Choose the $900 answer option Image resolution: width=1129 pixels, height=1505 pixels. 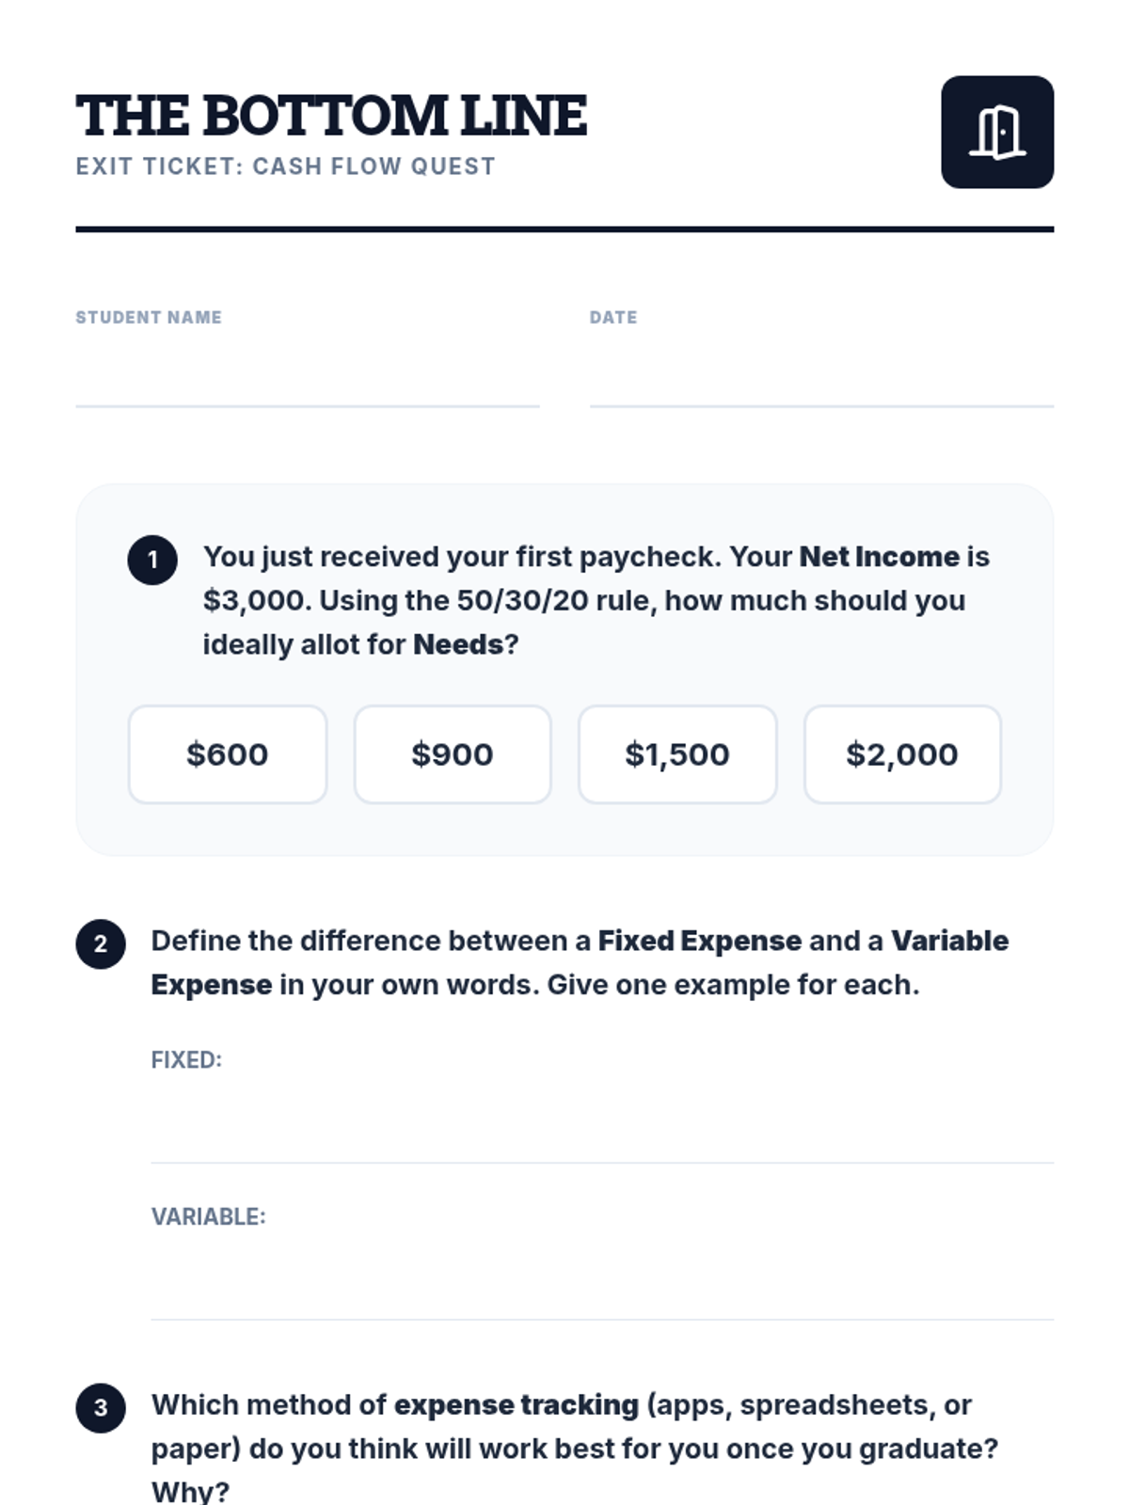pos(452,754)
